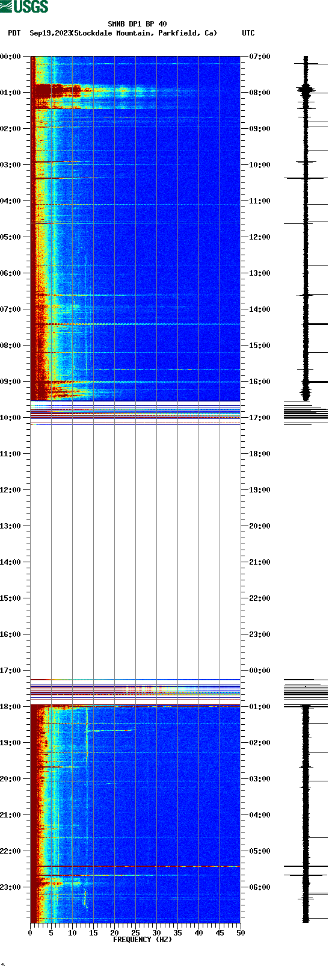
Task: Click the 07:00 UTC time label
Action: point(260,57)
